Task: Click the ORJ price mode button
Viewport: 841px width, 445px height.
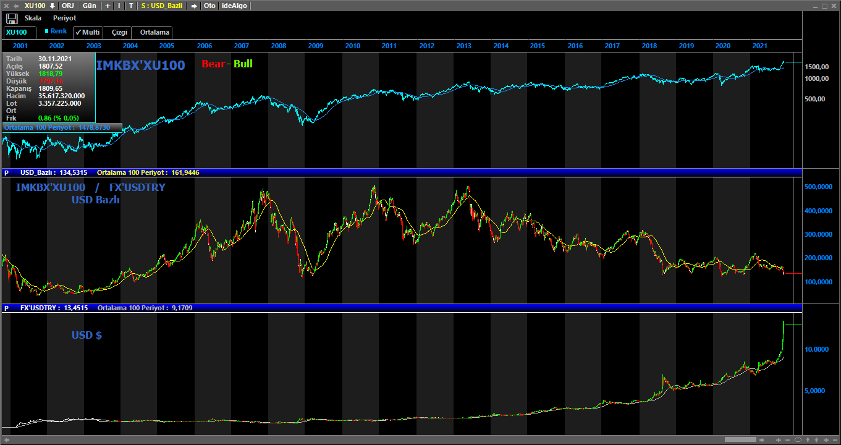Action: click(x=68, y=6)
